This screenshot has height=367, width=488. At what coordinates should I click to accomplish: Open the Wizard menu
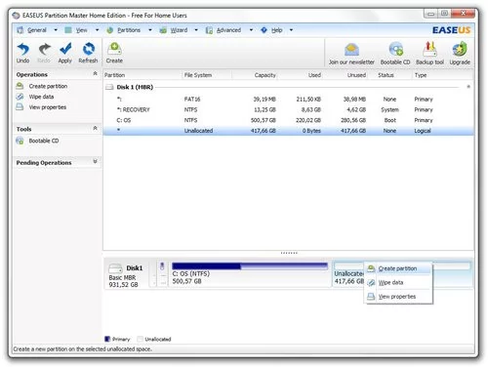(179, 30)
